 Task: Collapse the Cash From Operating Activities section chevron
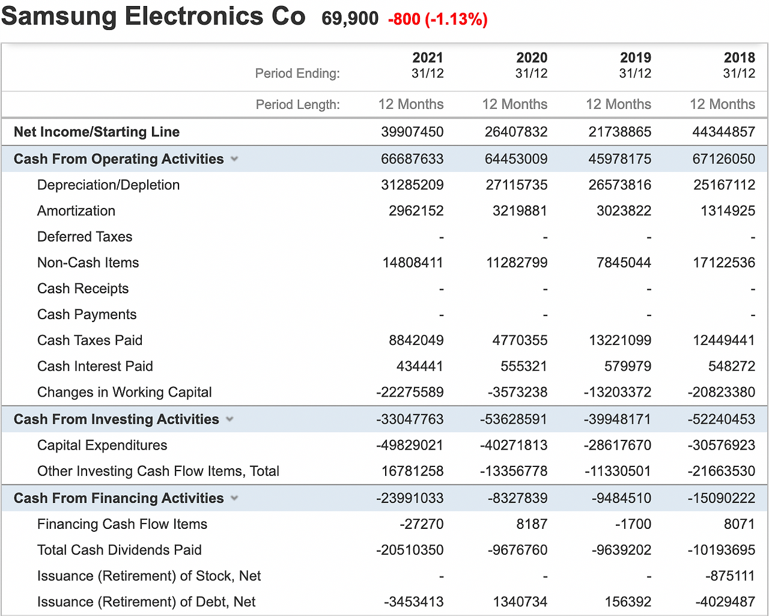pyautogui.click(x=234, y=159)
